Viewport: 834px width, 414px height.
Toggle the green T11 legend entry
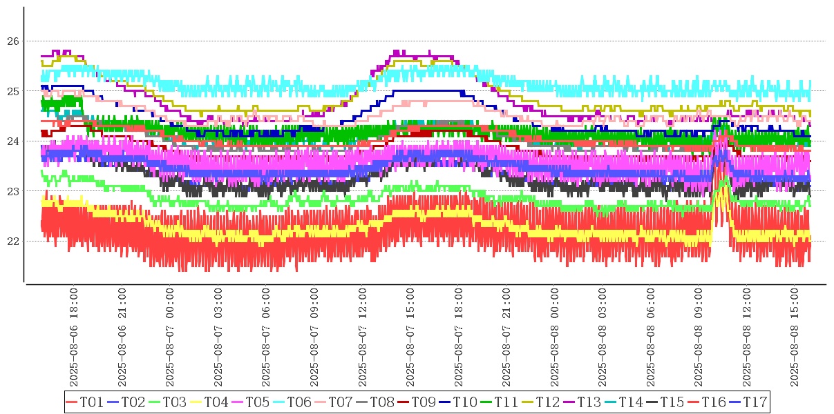point(506,402)
